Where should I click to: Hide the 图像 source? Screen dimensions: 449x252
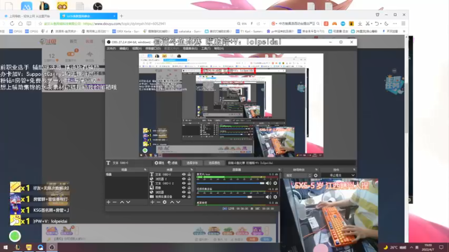pyautogui.click(x=184, y=188)
